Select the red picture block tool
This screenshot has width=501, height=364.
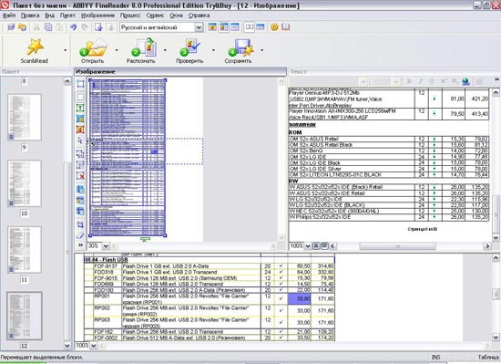click(80, 130)
